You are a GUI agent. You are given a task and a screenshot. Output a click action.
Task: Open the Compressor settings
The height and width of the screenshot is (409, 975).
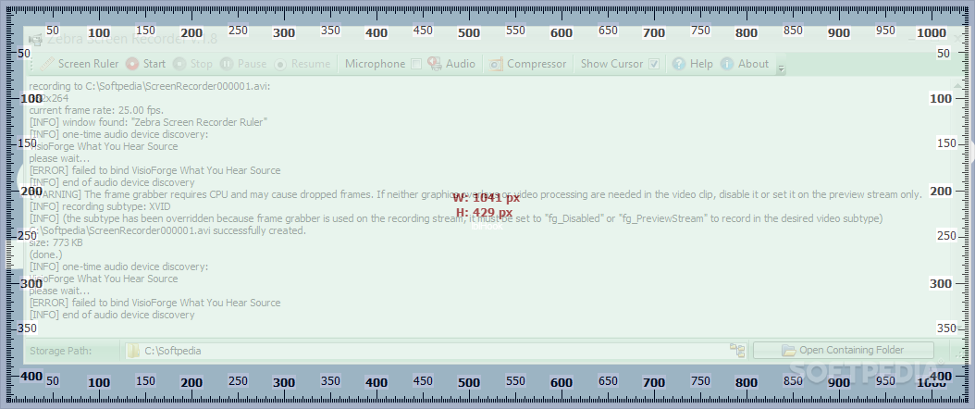point(528,64)
